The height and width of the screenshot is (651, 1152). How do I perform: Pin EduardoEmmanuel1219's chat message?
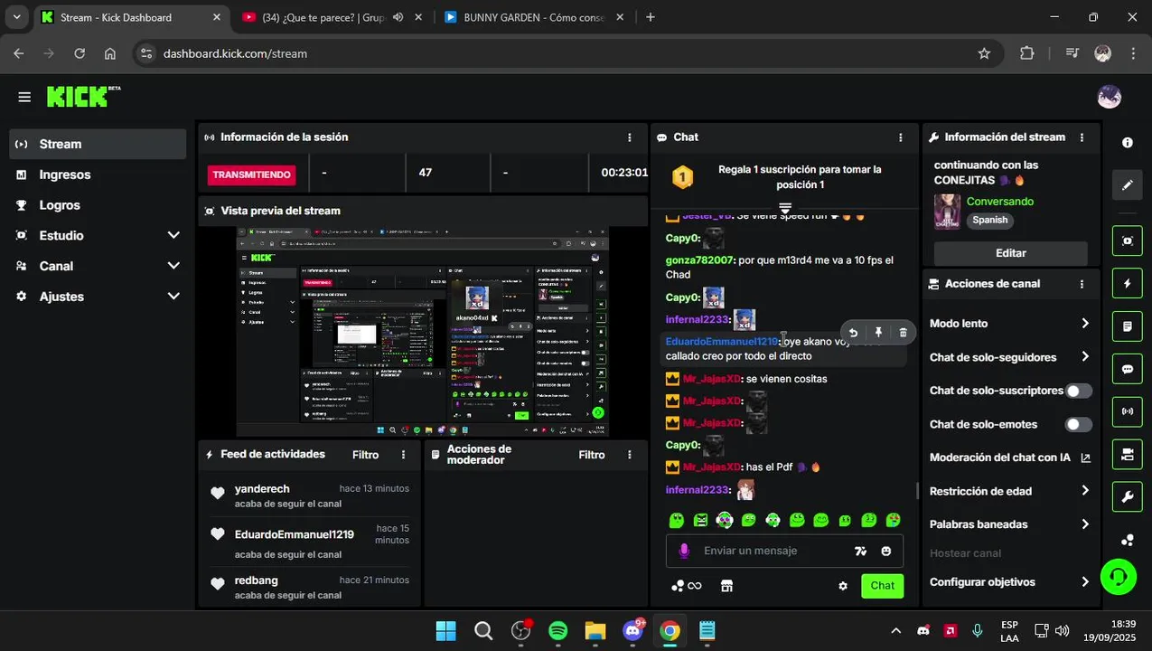tap(878, 333)
